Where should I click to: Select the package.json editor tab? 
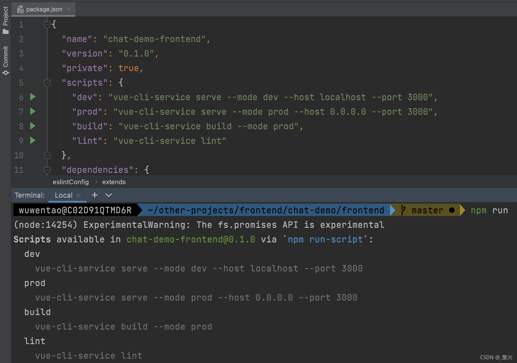[44, 9]
